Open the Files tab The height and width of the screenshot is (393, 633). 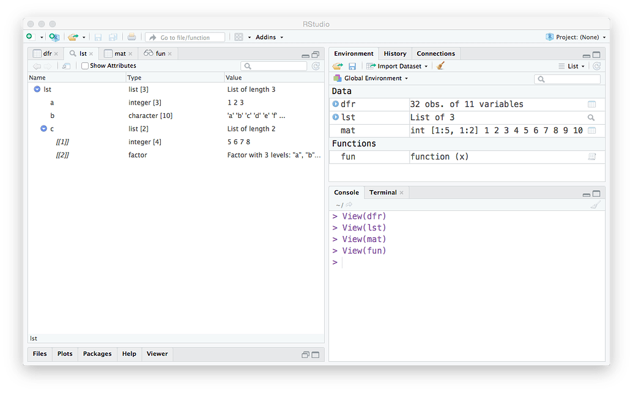[40, 354]
